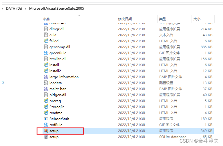
Task: Click the 配置设置 type cell
Action: (x=166, y=83)
